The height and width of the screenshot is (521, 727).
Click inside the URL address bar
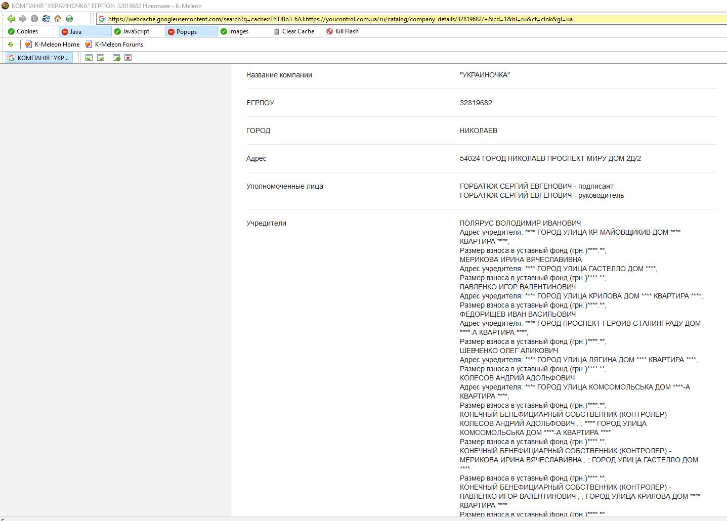[354, 19]
